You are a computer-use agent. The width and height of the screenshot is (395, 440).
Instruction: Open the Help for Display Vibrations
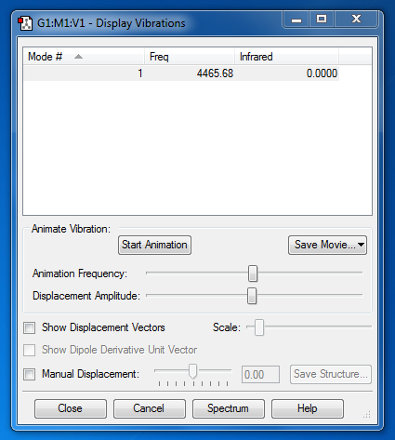coord(308,408)
